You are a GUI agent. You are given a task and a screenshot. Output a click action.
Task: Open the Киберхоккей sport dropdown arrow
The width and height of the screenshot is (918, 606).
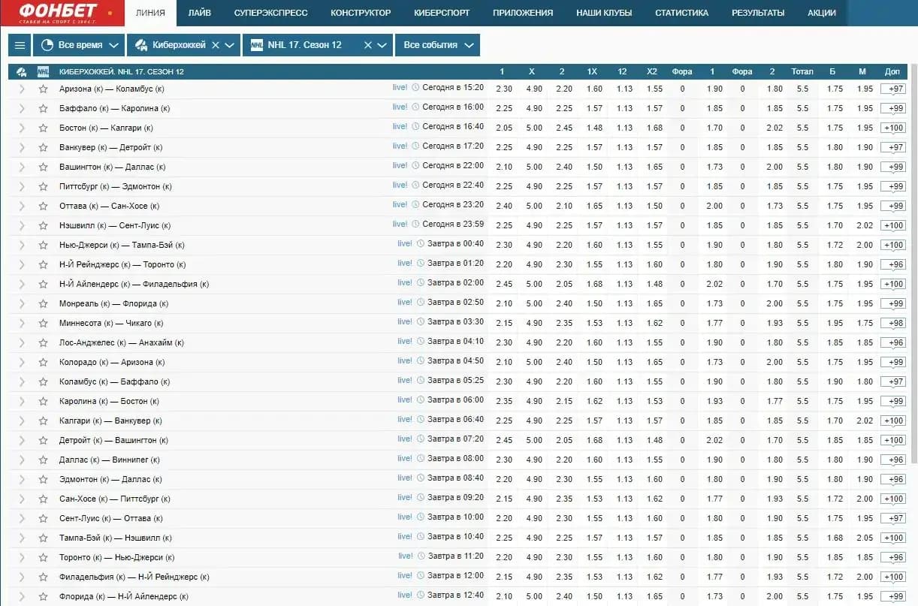tap(231, 45)
